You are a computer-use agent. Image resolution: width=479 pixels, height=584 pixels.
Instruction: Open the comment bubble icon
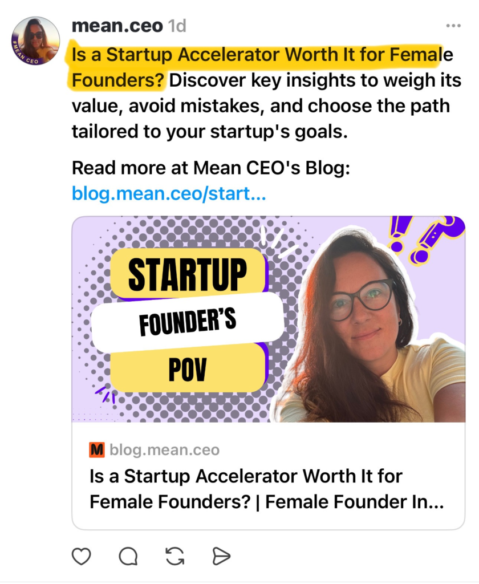click(x=129, y=556)
